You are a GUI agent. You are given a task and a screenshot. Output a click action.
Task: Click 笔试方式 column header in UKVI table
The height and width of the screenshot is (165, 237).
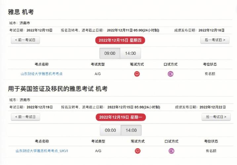click(x=138, y=141)
